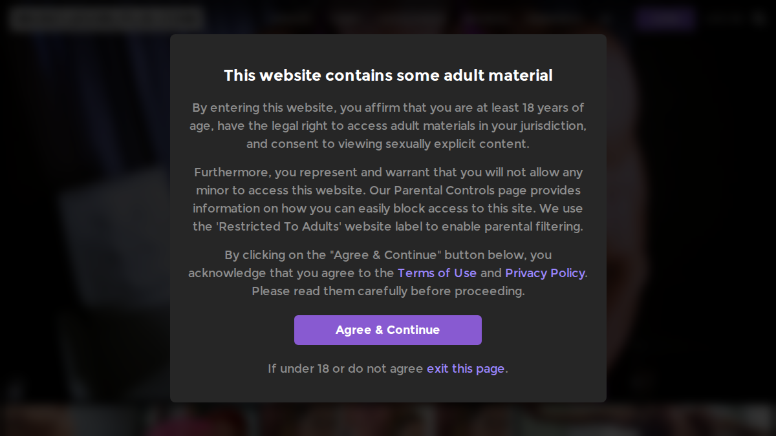The image size is (776, 436).
Task: Click the Agree & Continue button
Action: coord(388,330)
